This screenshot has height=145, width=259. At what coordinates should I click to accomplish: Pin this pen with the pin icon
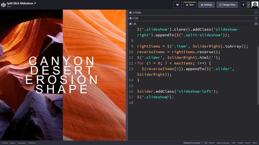click(x=243, y=5)
